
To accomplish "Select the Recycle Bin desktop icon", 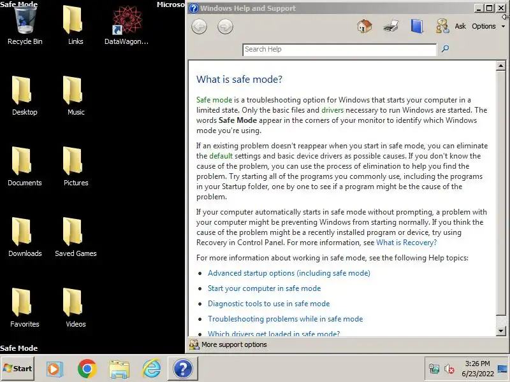I will (25, 25).
